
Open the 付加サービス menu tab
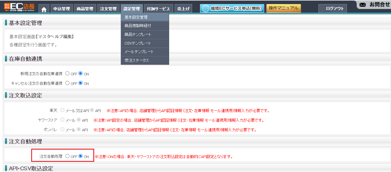pyautogui.click(x=158, y=9)
